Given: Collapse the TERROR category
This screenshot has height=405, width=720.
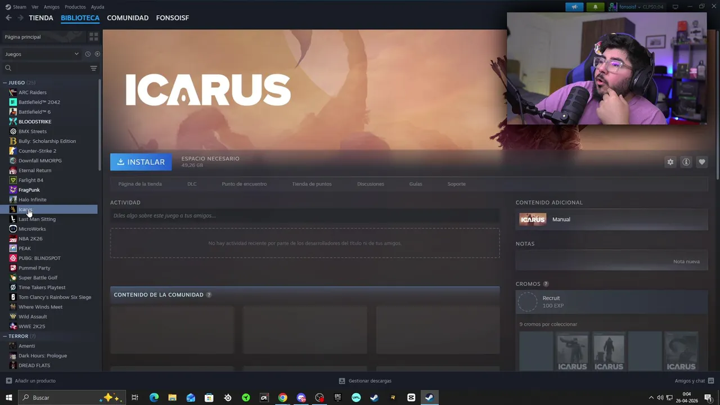Looking at the screenshot, I should pyautogui.click(x=4, y=336).
